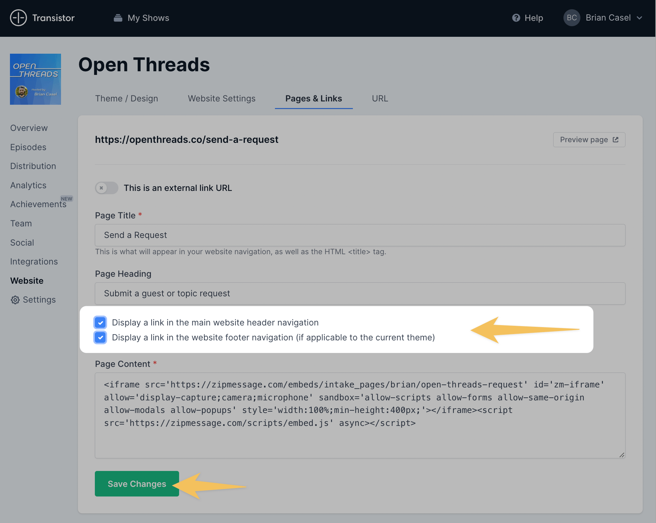Click the NEW badge beside Achievements
656x523 pixels.
tap(66, 199)
